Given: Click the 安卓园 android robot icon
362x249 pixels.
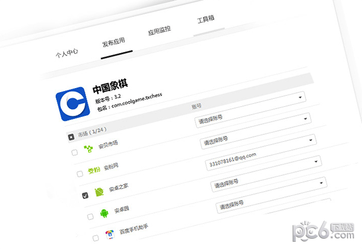Looking at the screenshot, I should point(104,213).
